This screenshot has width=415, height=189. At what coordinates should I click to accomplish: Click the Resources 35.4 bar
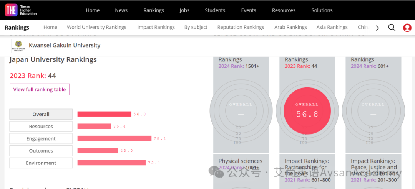94,126
